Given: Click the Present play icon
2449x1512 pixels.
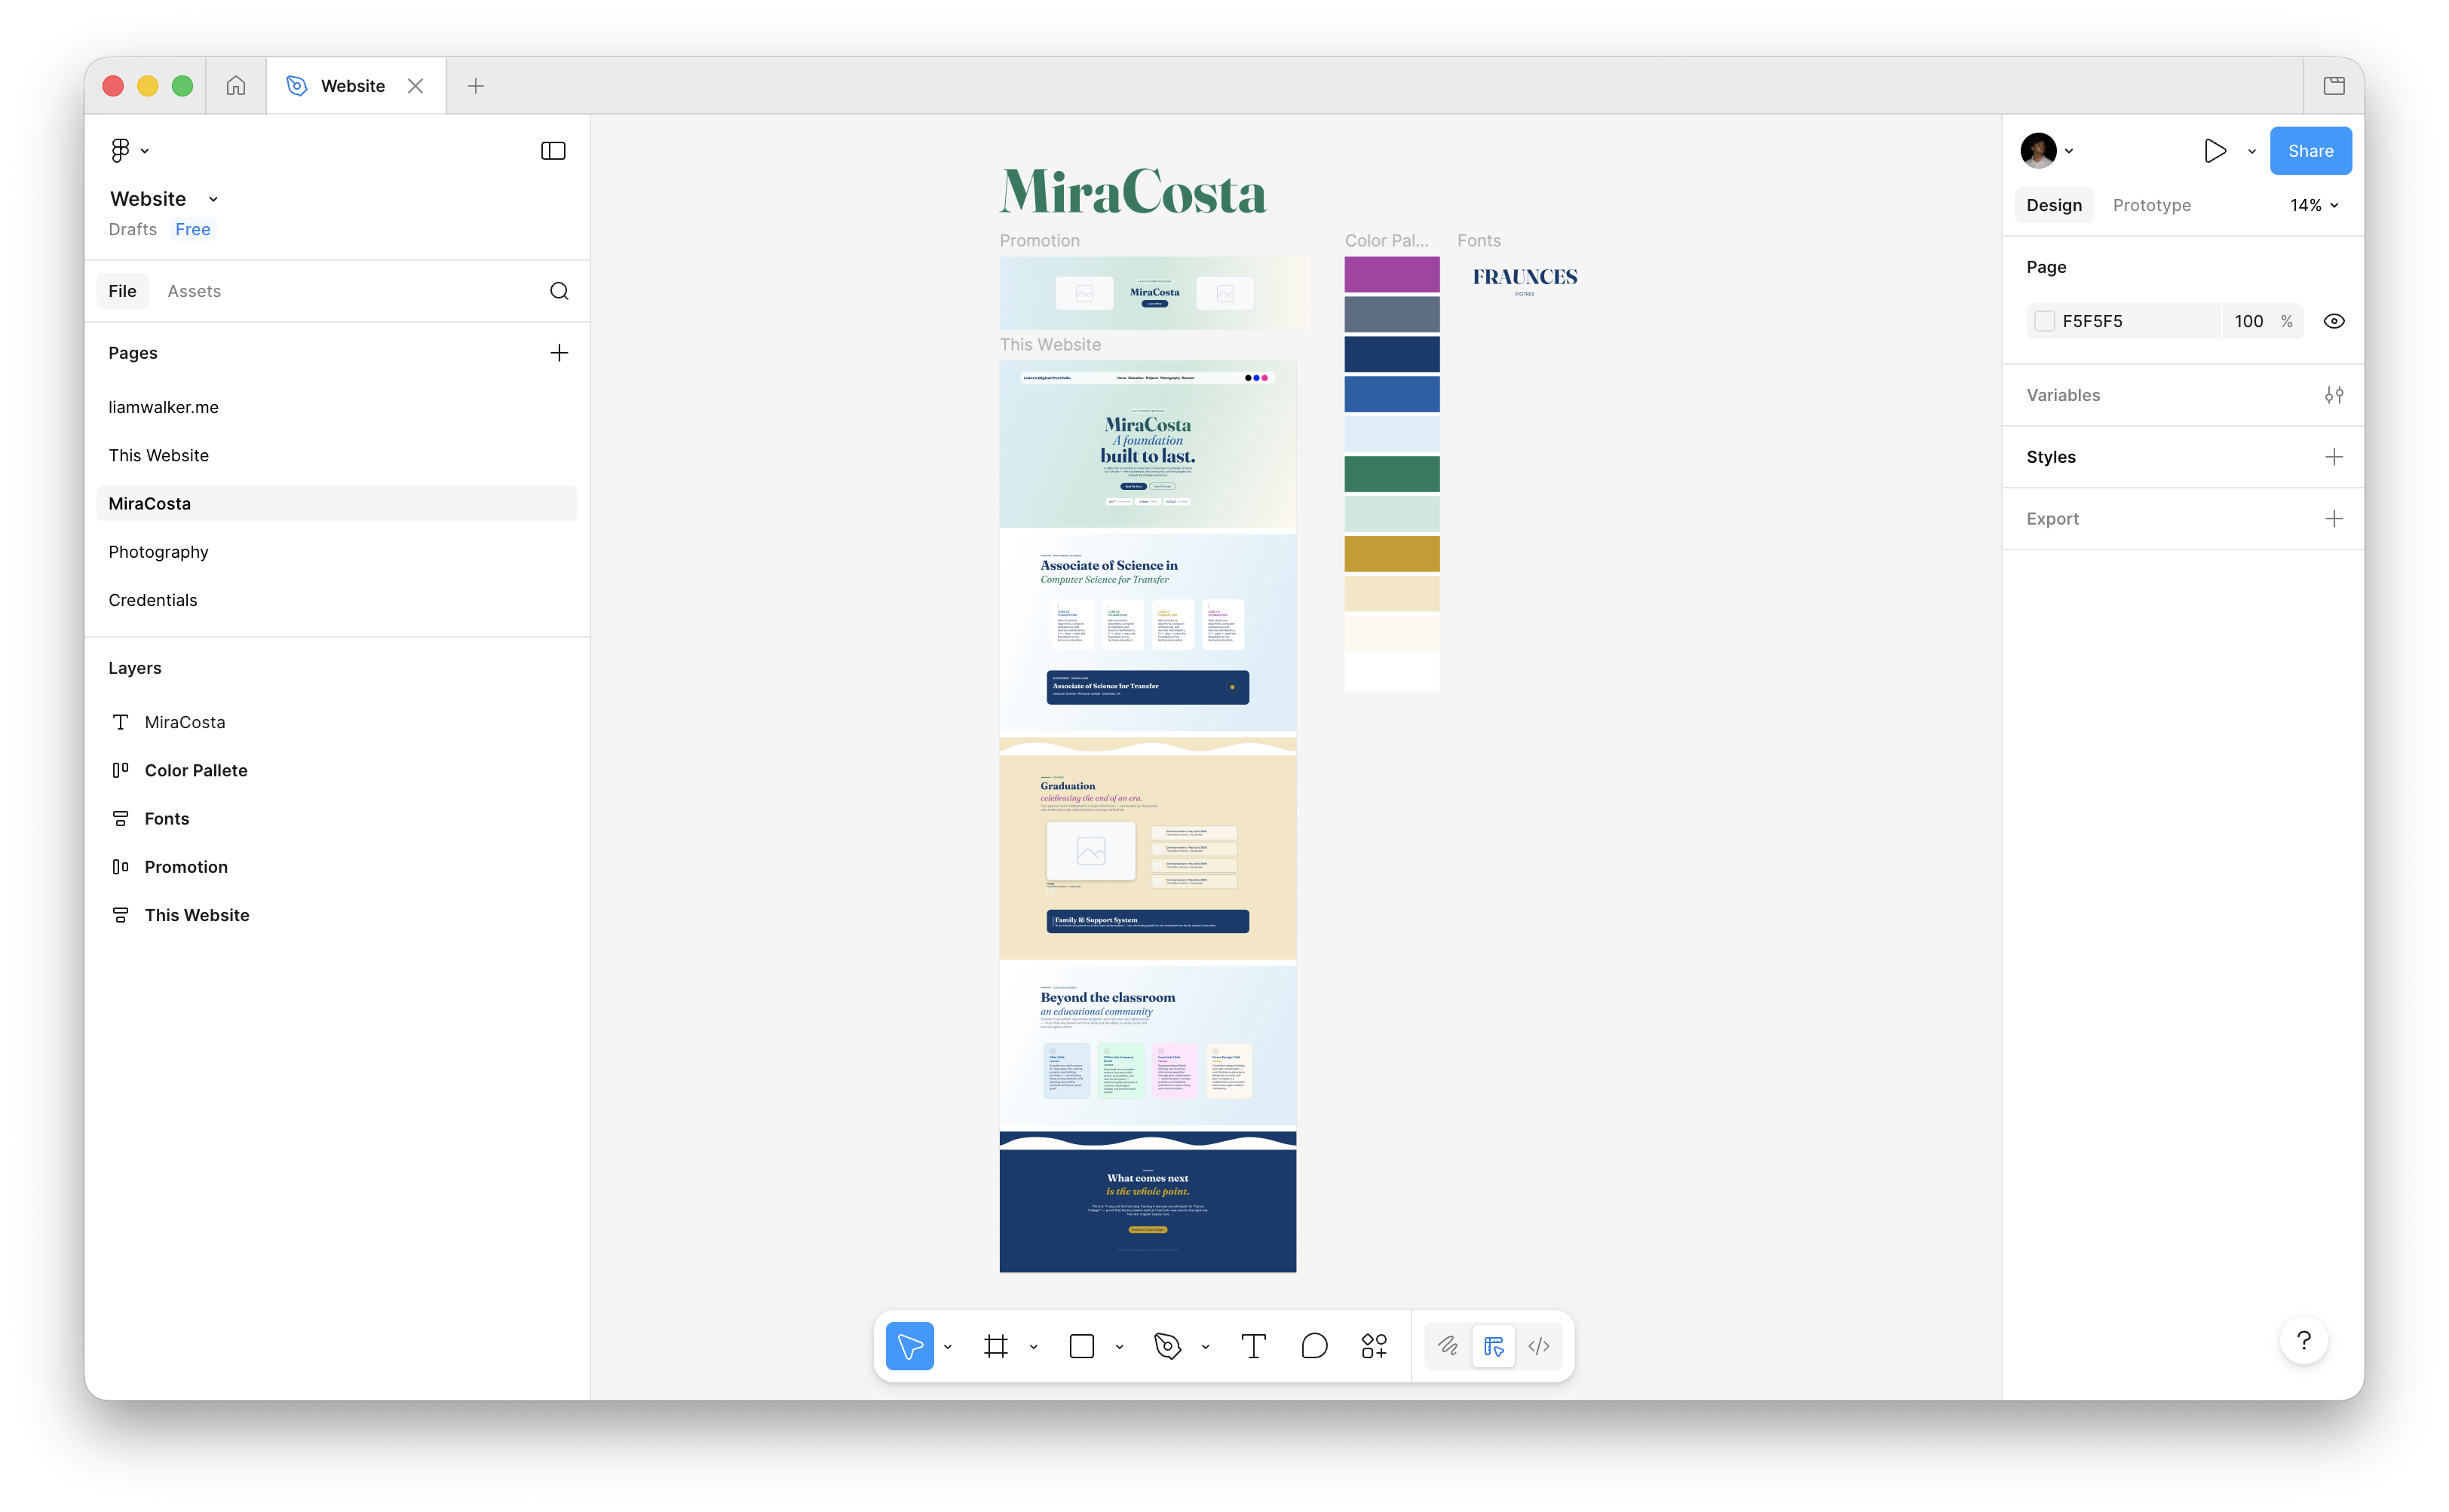Looking at the screenshot, I should point(2215,151).
